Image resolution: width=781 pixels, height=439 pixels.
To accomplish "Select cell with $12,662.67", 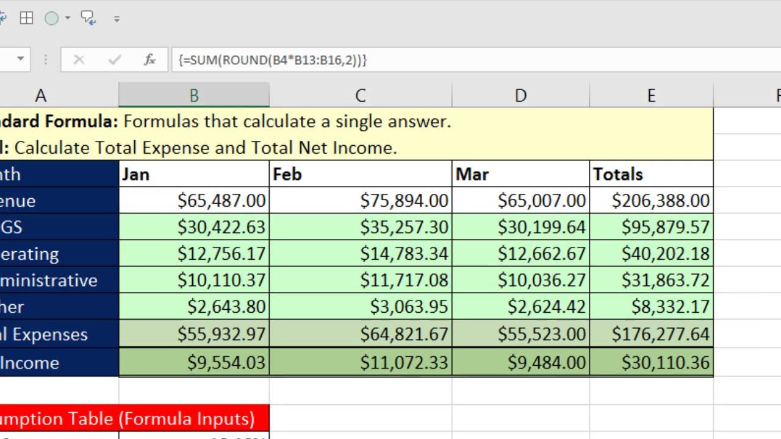I will pos(520,253).
